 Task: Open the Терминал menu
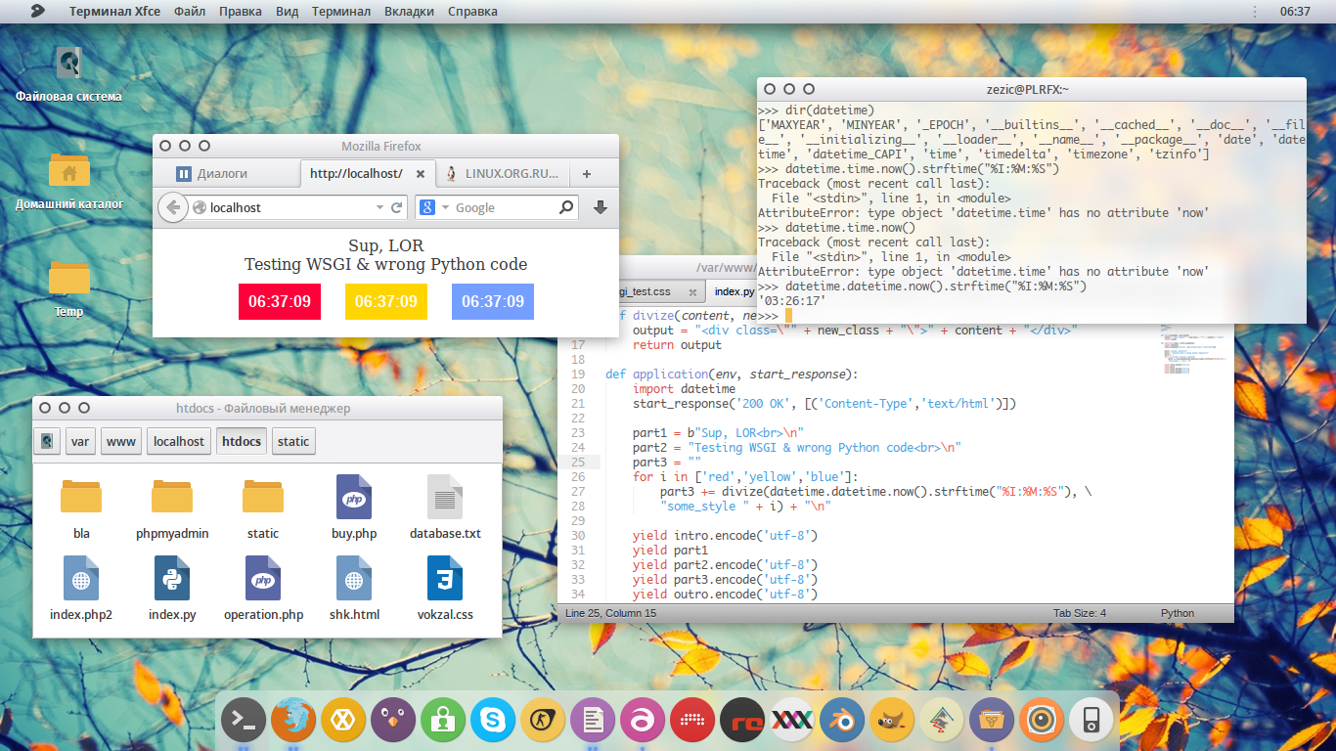pyautogui.click(x=341, y=12)
